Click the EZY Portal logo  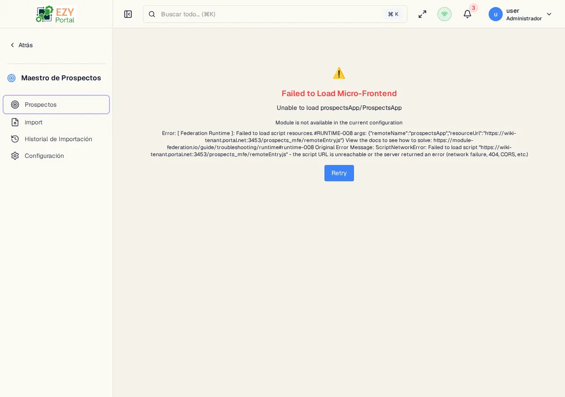click(56, 14)
